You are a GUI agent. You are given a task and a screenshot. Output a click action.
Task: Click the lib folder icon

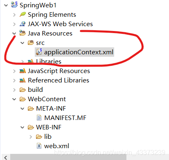pyautogui.click(x=39, y=136)
